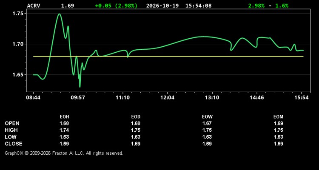Click the 15:54 time axis label
This screenshot has height=170, width=319.
pos(302,98)
